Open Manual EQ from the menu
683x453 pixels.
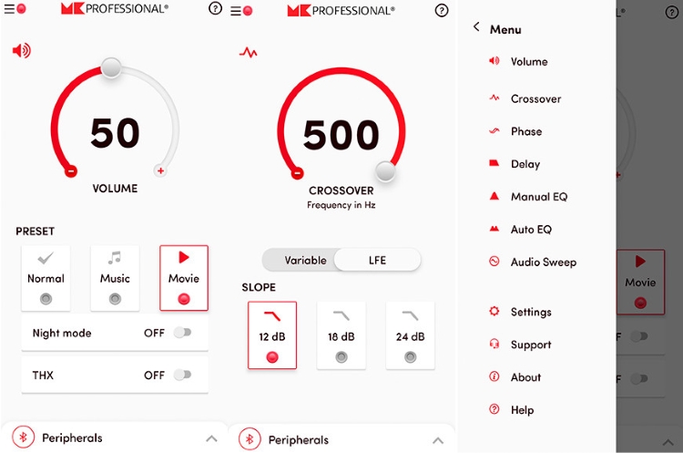pos(539,197)
